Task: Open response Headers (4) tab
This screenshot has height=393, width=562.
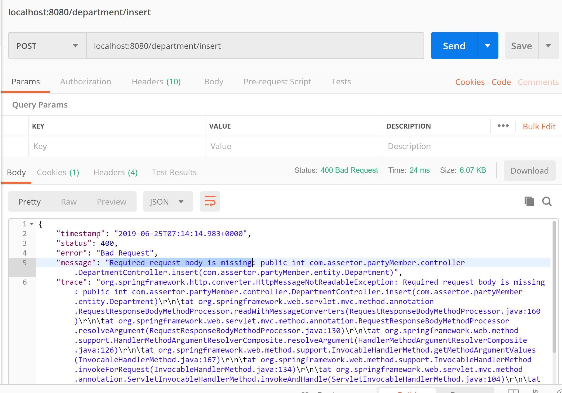Action: coord(115,172)
